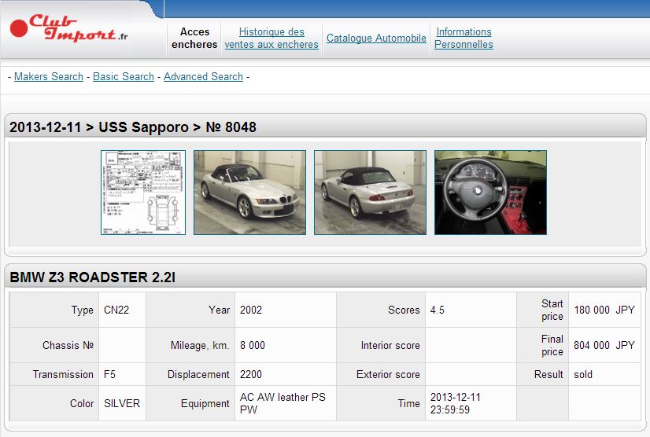
Task: Open the auction inspection sheet thumbnail
Action: [142, 193]
